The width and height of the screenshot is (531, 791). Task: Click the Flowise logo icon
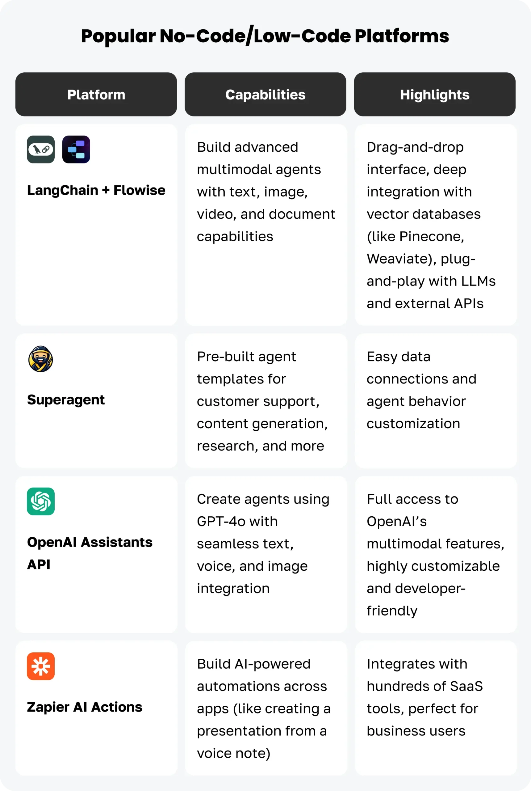(76, 150)
